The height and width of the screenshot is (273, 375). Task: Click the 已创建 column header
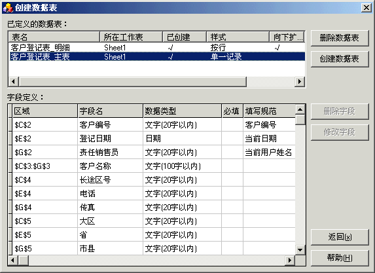coord(185,37)
